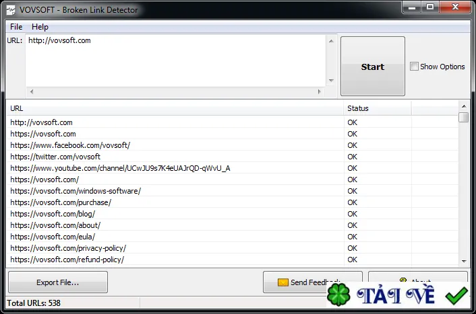Viewport: 476px width, 314px height.
Task: Click the Total URLs: 538 status text
Action: [x=34, y=303]
